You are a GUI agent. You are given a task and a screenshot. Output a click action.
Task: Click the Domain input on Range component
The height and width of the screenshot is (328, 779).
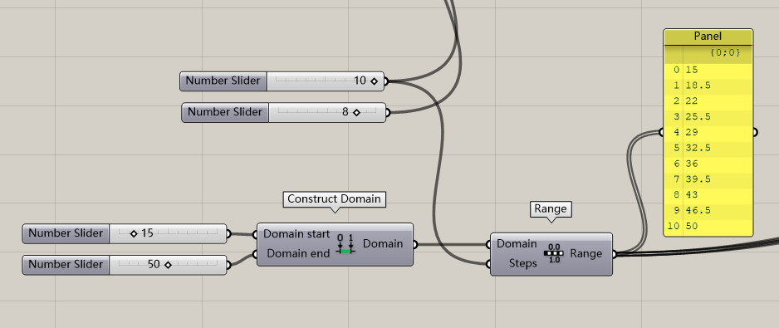(x=517, y=243)
